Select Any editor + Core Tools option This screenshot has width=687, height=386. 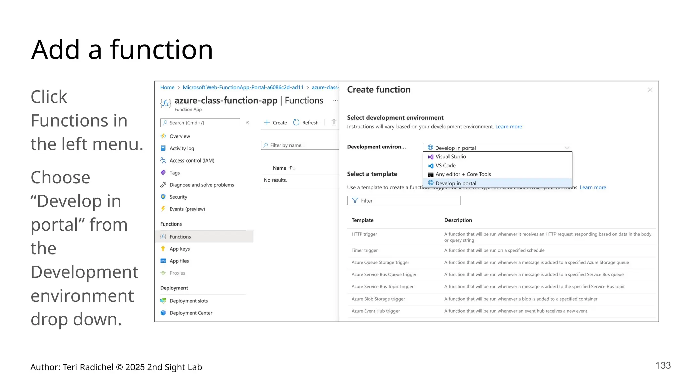coord(498,174)
